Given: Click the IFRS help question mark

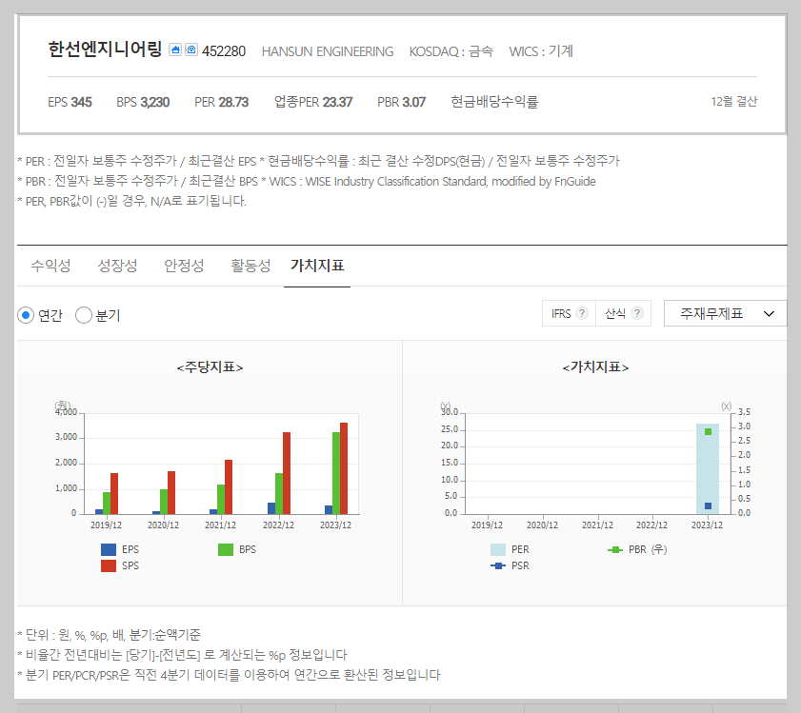Looking at the screenshot, I should click(582, 313).
